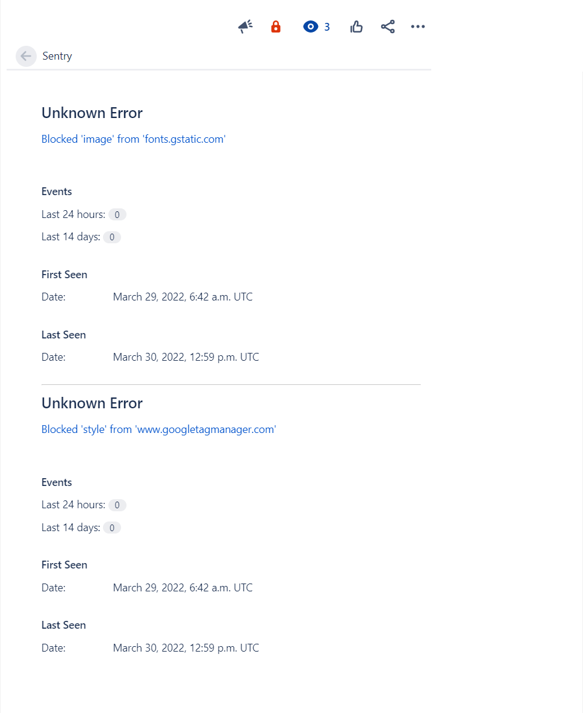The image size is (583, 713).
Task: Click the right-side page scrollbar
Action: tap(579, 361)
